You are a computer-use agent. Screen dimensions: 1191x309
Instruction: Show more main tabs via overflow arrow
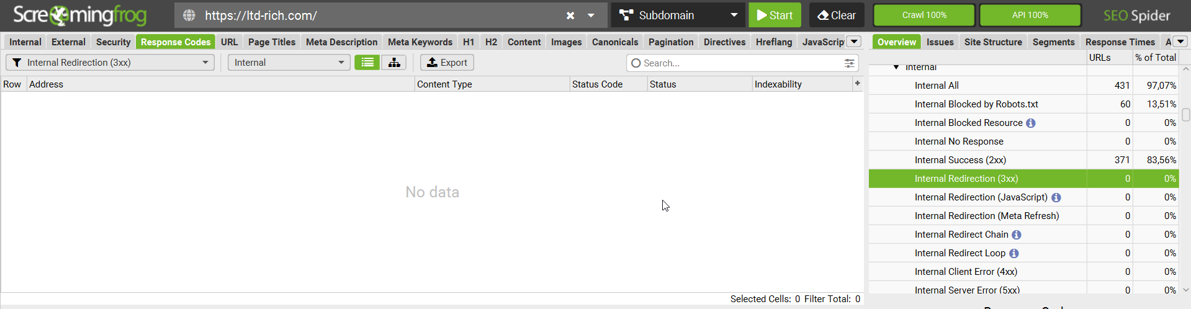854,42
